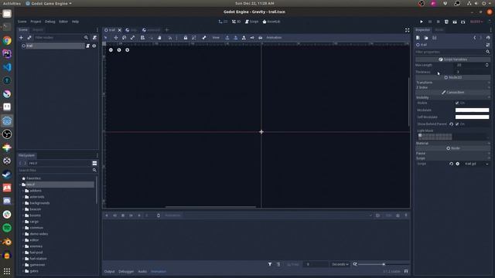Screen dimensions: 495x278
Task: Choose the Move Mode tool
Action: point(116,38)
